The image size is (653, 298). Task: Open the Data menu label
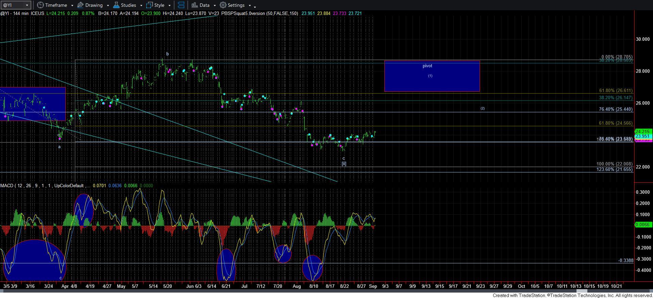pyautogui.click(x=204, y=5)
